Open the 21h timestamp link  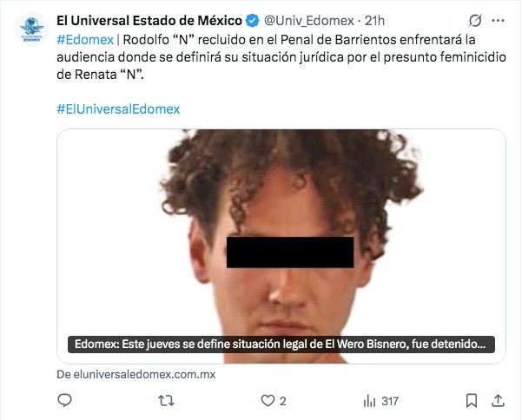coord(374,21)
